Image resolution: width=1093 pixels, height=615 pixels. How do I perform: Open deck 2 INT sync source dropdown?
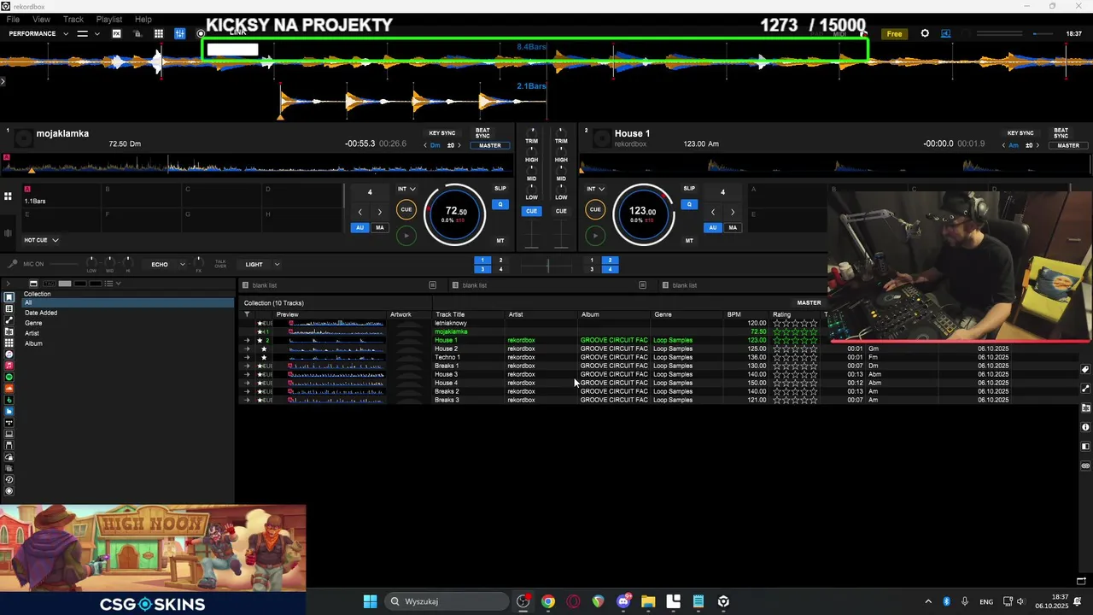[596, 189]
